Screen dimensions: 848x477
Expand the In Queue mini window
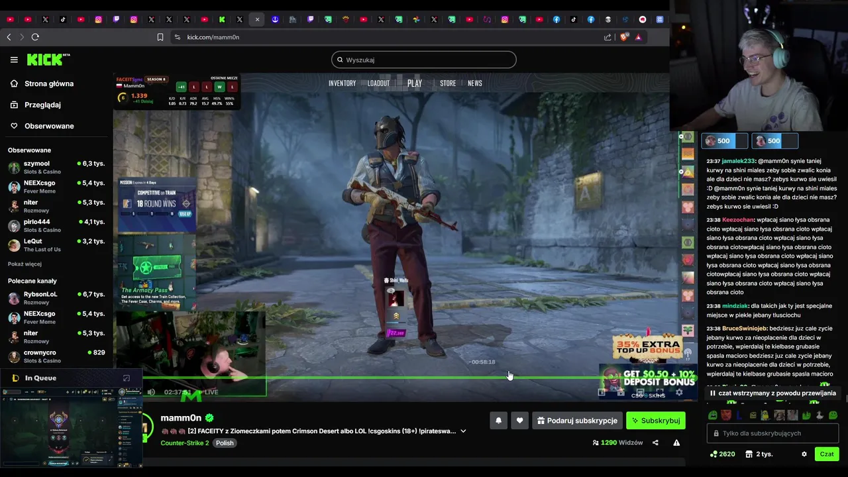[x=127, y=378]
